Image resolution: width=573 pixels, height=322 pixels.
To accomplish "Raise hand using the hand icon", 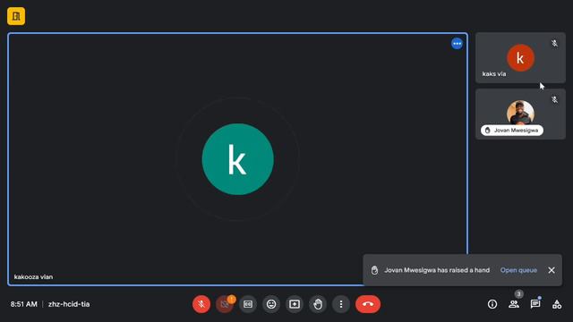I will [x=318, y=304].
